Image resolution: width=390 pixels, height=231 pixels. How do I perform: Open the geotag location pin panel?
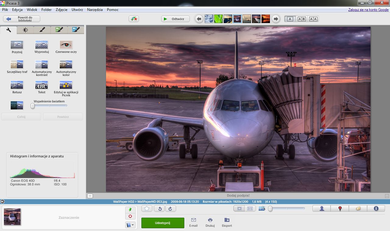pyautogui.click(x=340, y=209)
